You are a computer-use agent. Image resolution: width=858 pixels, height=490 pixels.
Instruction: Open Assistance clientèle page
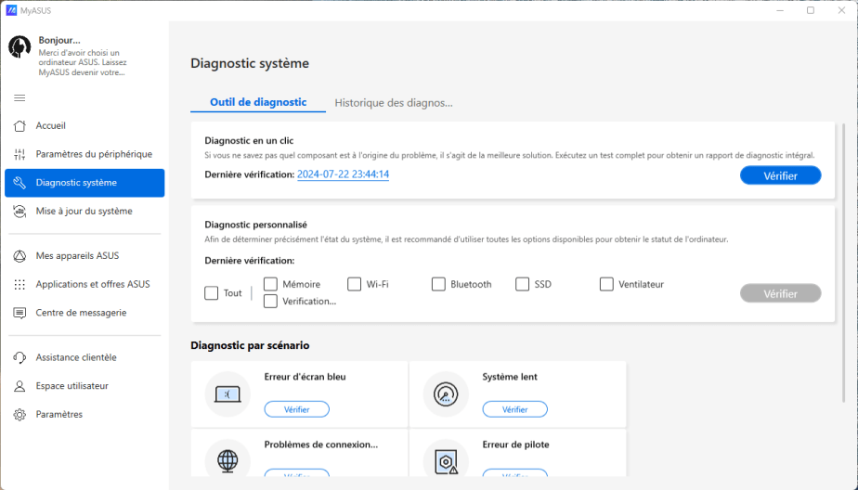[x=84, y=357]
